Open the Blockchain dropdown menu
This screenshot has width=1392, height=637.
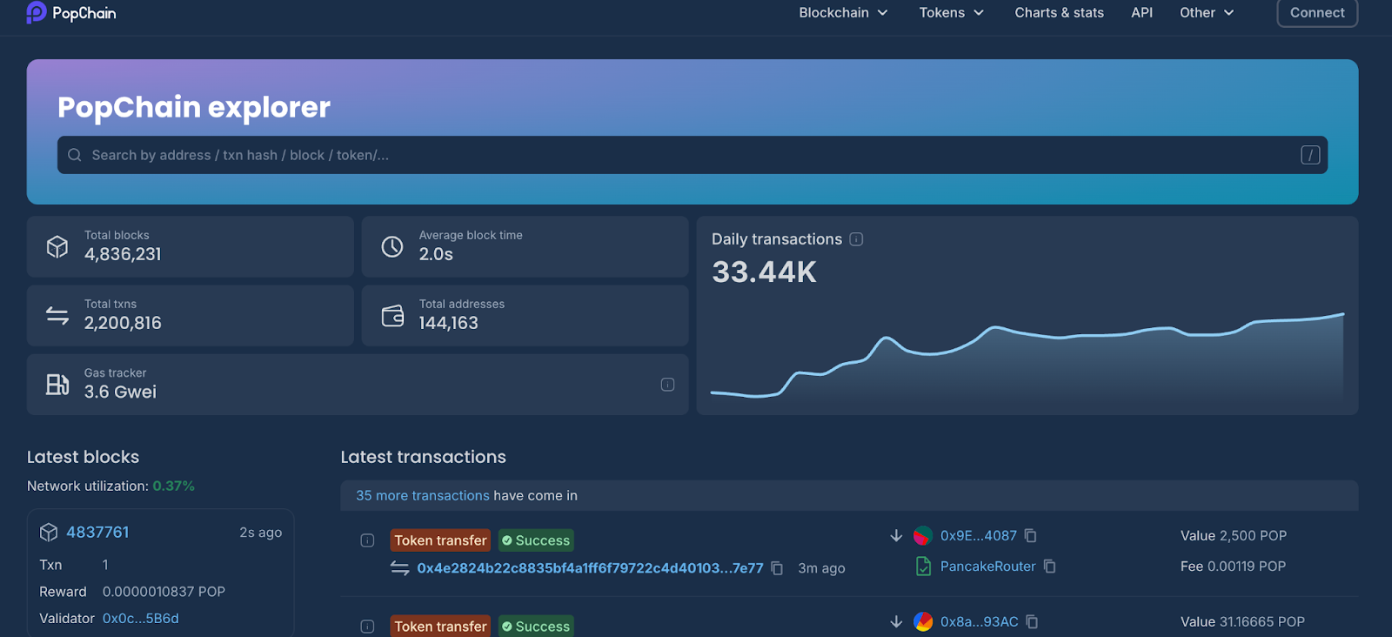843,13
